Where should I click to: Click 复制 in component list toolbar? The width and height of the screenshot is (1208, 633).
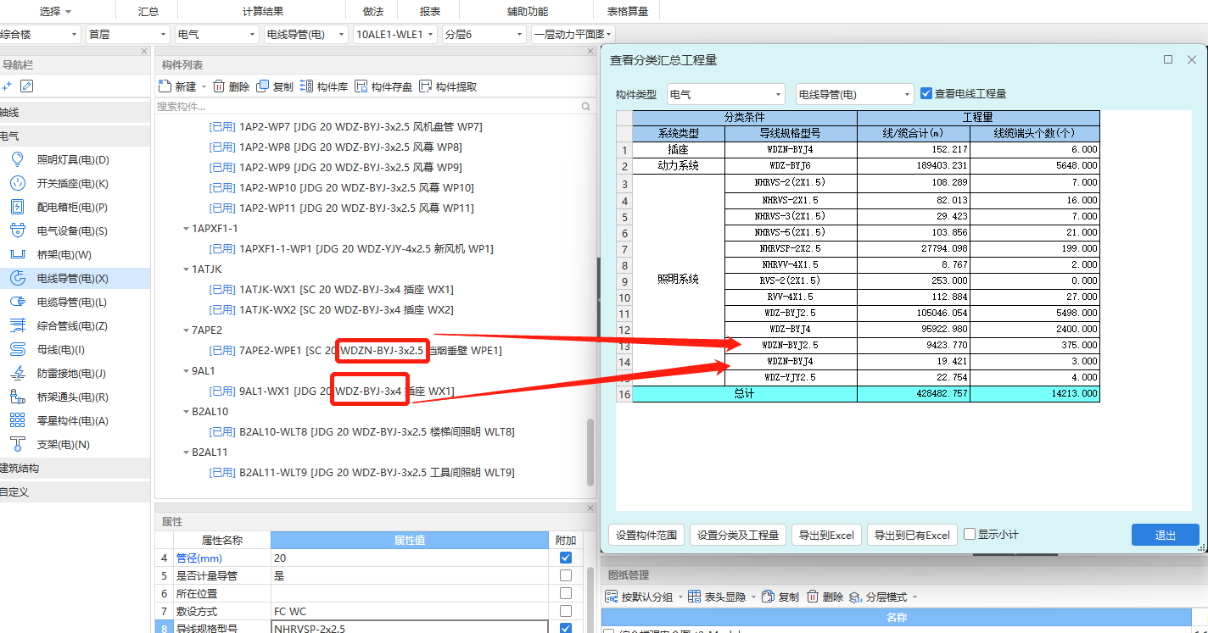pyautogui.click(x=275, y=86)
